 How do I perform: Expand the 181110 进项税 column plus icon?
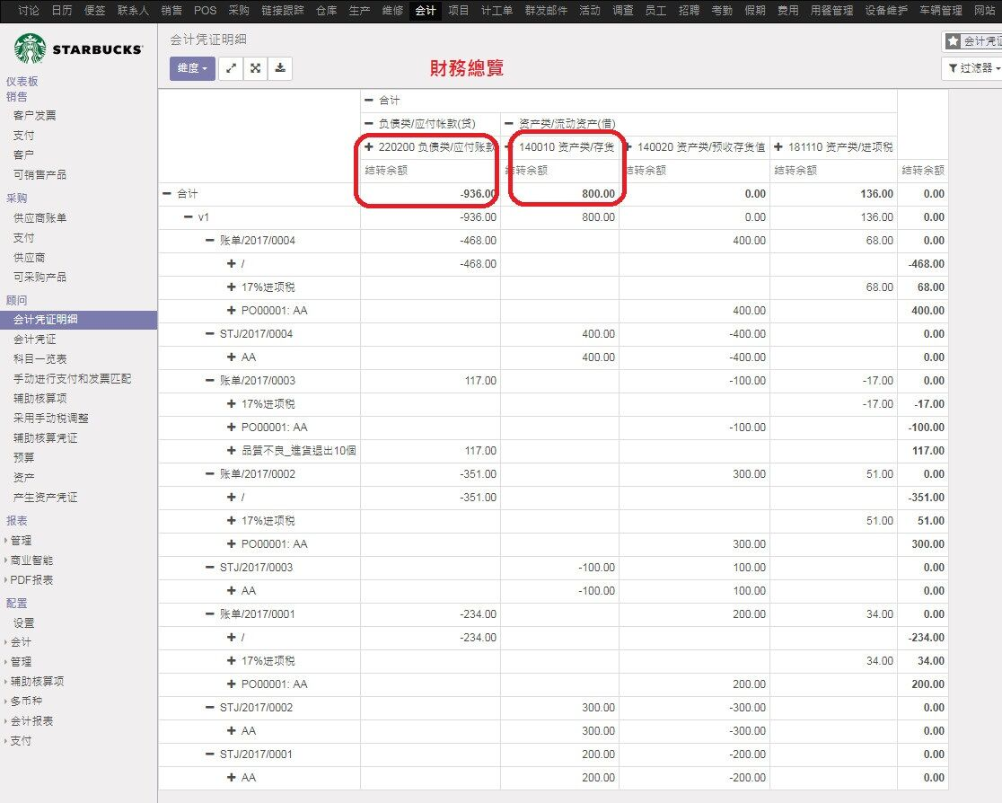tap(778, 147)
